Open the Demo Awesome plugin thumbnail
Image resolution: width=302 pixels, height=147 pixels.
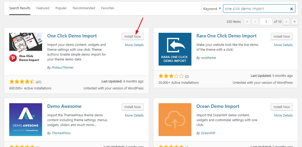click(x=26, y=120)
